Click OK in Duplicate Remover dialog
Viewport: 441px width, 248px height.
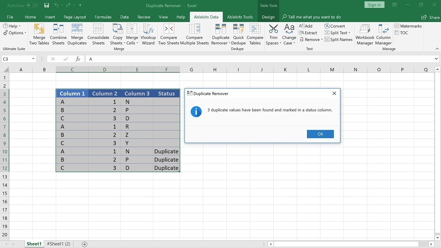click(320, 134)
